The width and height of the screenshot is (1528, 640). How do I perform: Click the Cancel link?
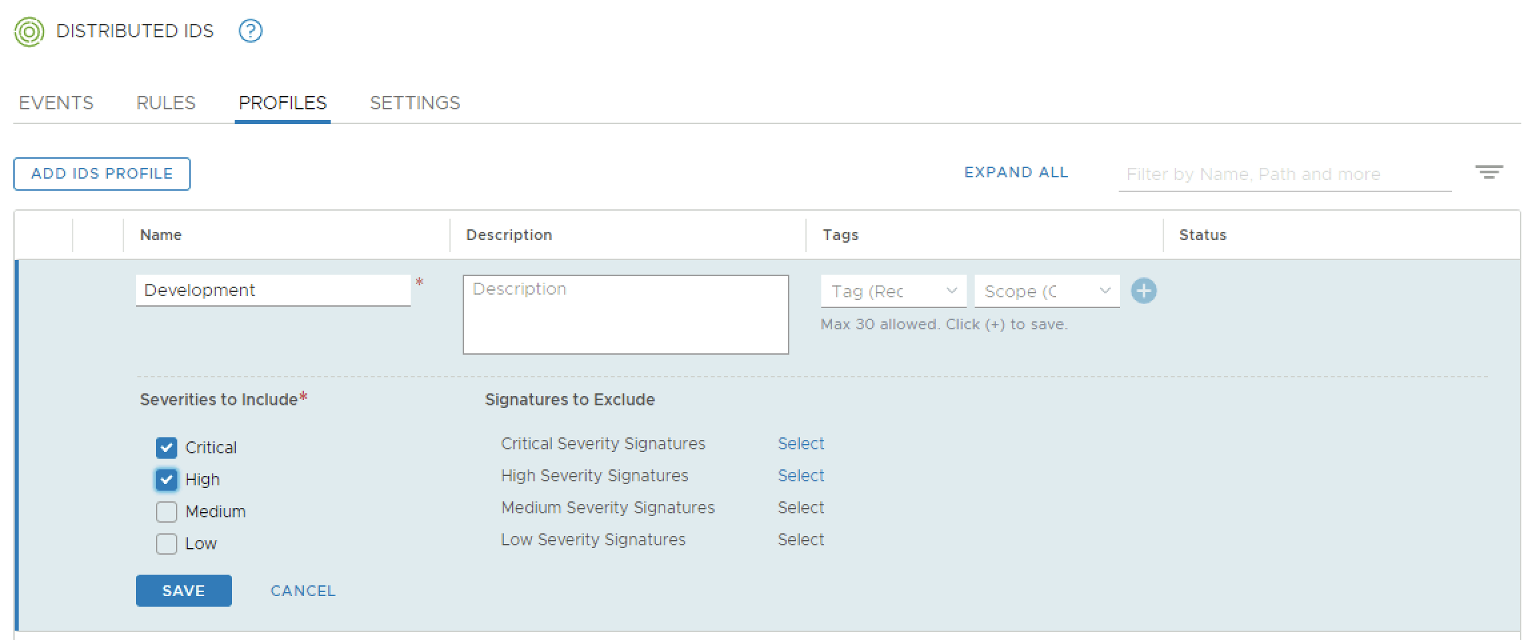[303, 591]
